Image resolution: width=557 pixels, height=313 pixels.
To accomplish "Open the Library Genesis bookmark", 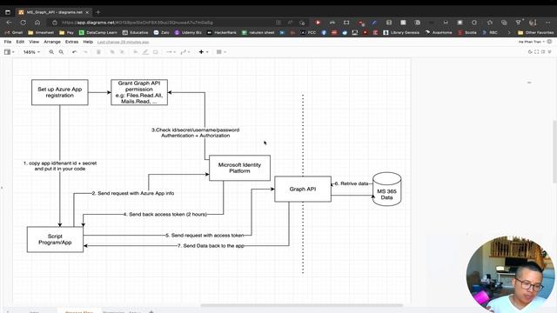I will (x=401, y=32).
